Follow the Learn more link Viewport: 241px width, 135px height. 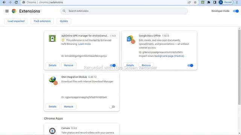pyautogui.click(x=84, y=44)
